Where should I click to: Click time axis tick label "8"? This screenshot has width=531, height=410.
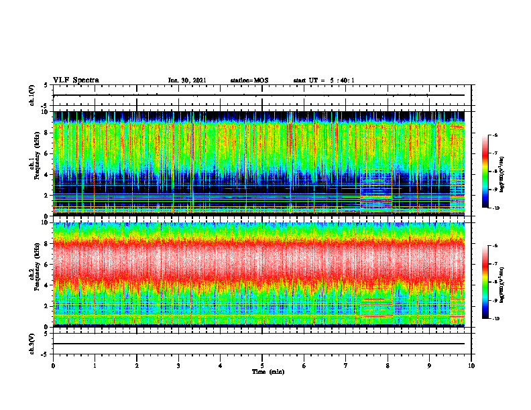click(x=388, y=365)
